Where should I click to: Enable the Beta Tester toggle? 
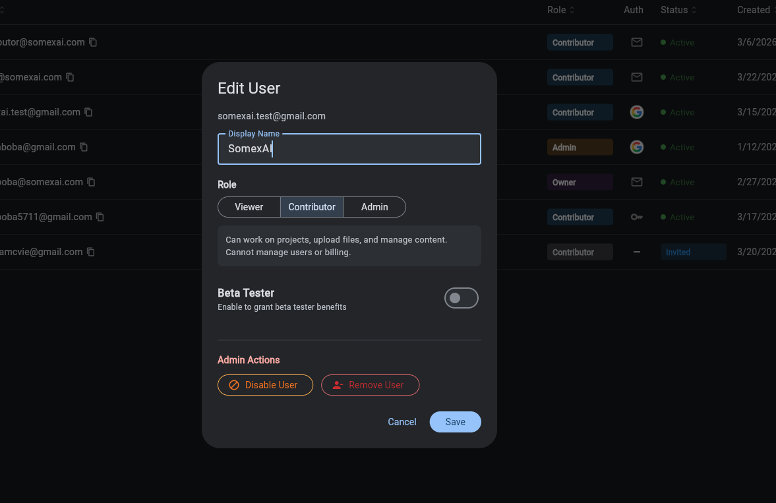click(x=461, y=297)
